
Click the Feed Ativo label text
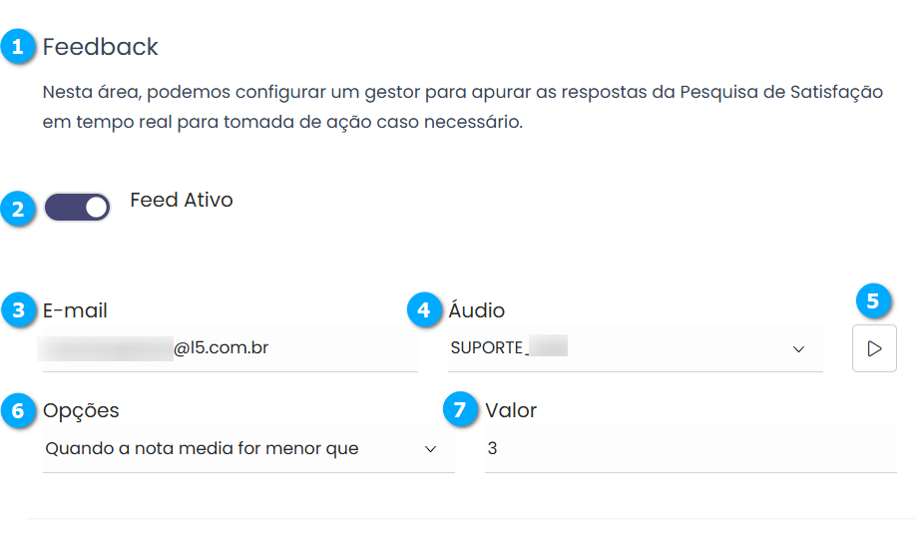coord(182,200)
